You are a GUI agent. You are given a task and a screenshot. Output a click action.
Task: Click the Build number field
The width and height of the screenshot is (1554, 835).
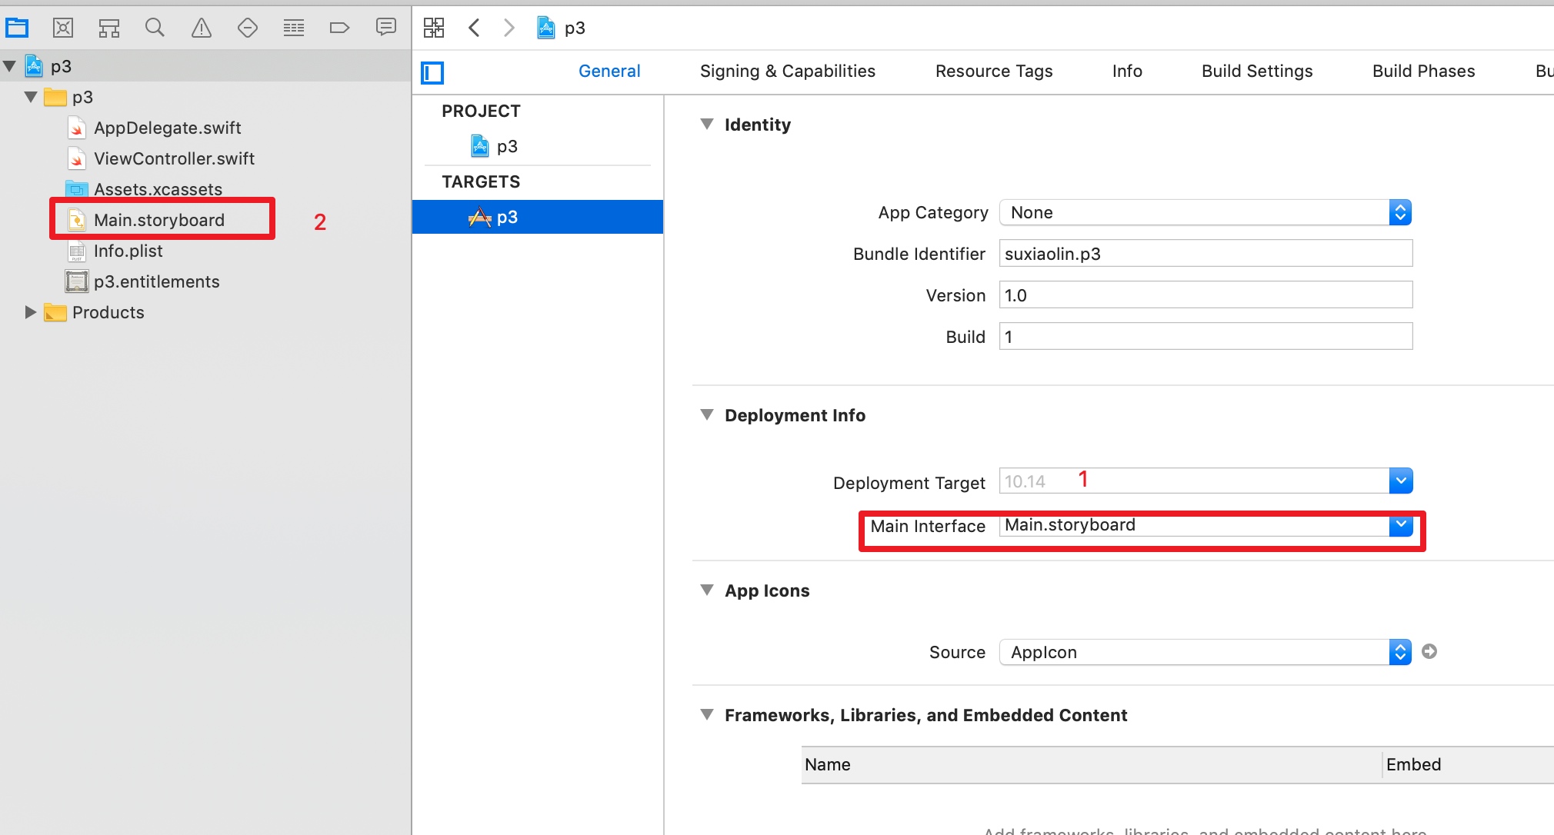[x=1206, y=336]
